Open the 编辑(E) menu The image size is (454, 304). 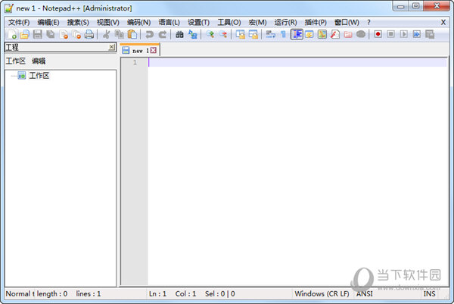coord(48,22)
